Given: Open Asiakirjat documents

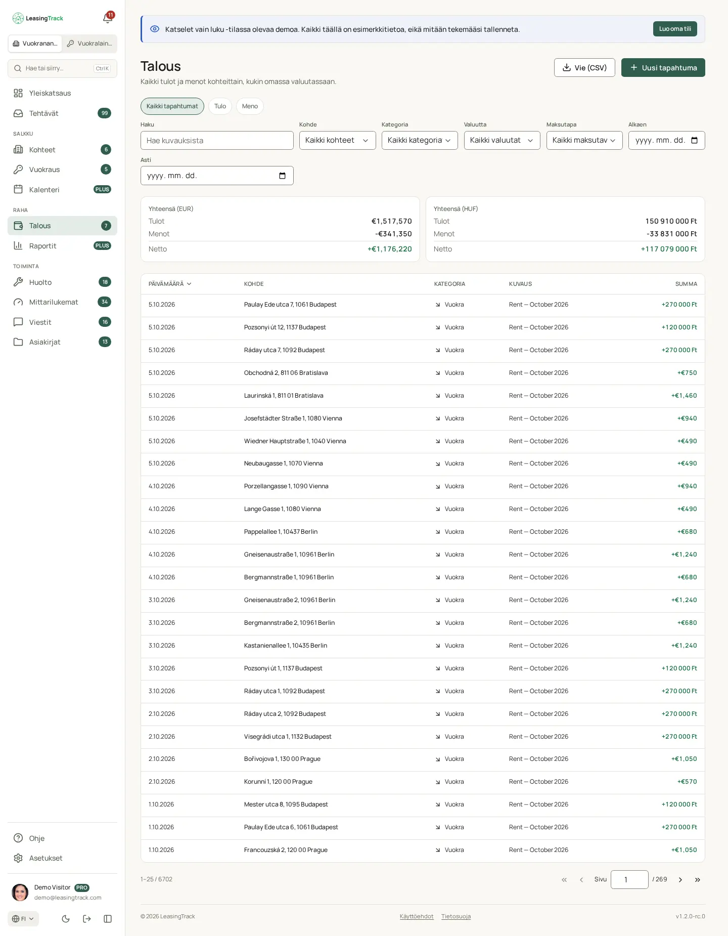Looking at the screenshot, I should [62, 342].
